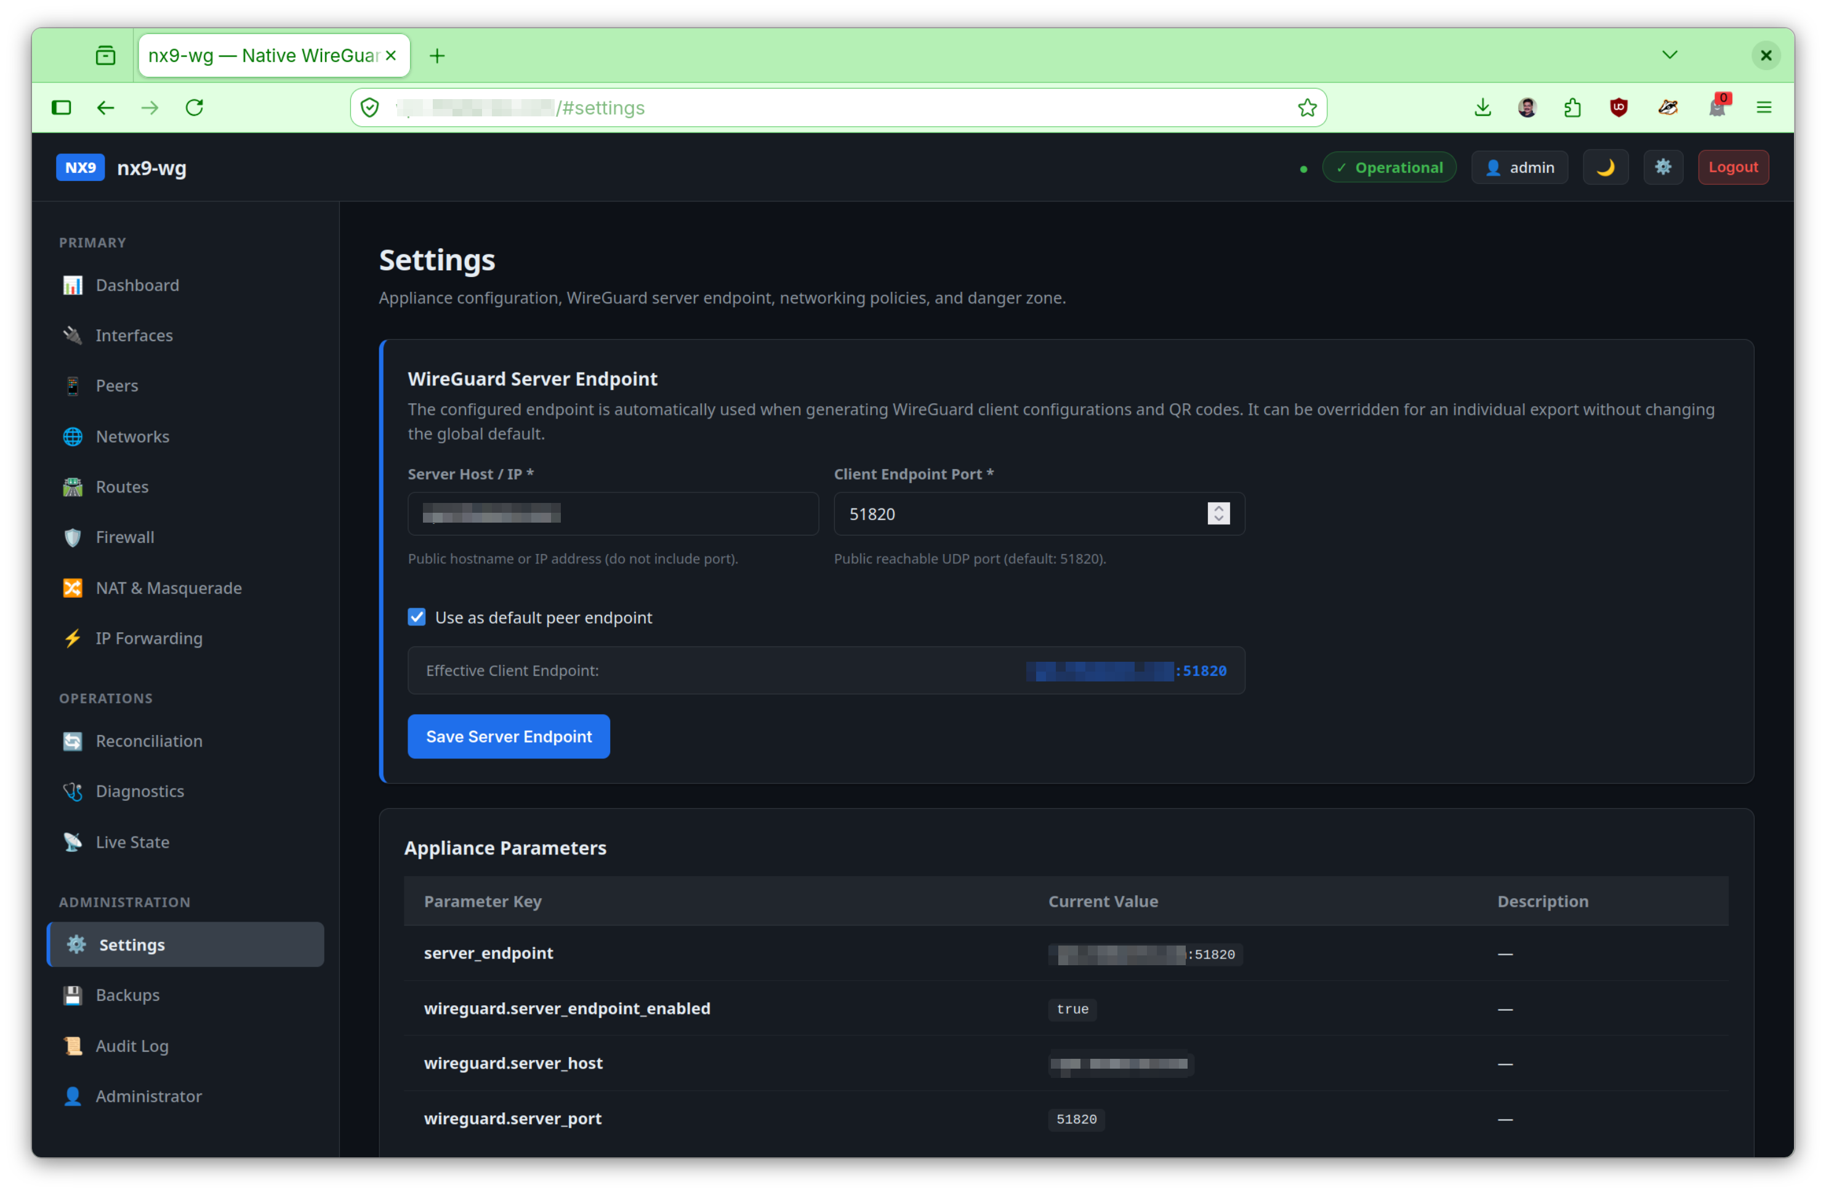Click the Diagnostics stethoscope icon
The height and width of the screenshot is (1193, 1826).
(x=73, y=791)
